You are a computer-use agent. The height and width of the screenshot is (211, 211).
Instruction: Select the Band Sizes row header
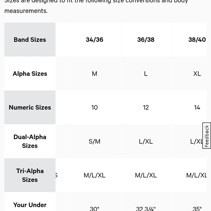(30, 40)
